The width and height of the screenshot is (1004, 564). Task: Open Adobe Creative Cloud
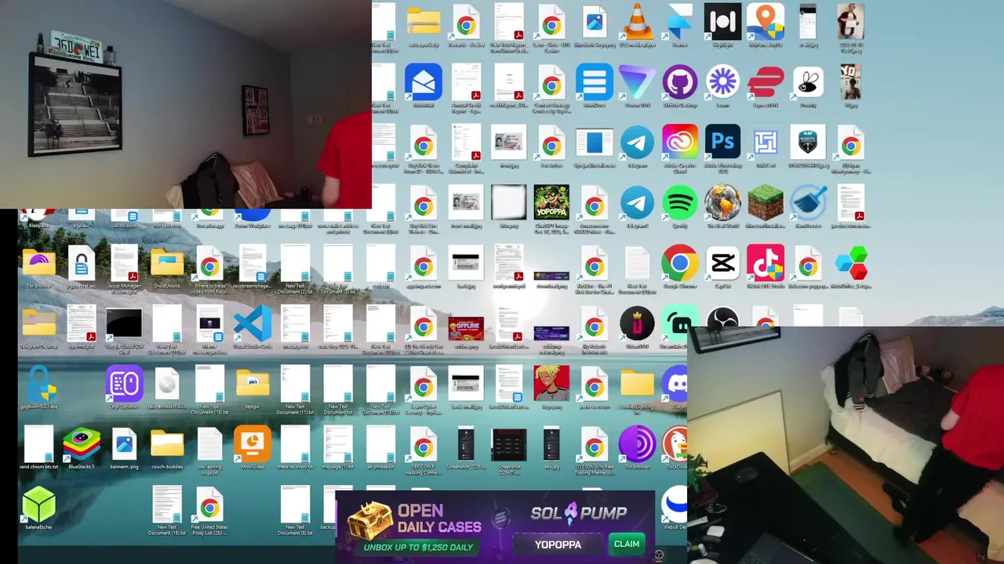click(680, 143)
